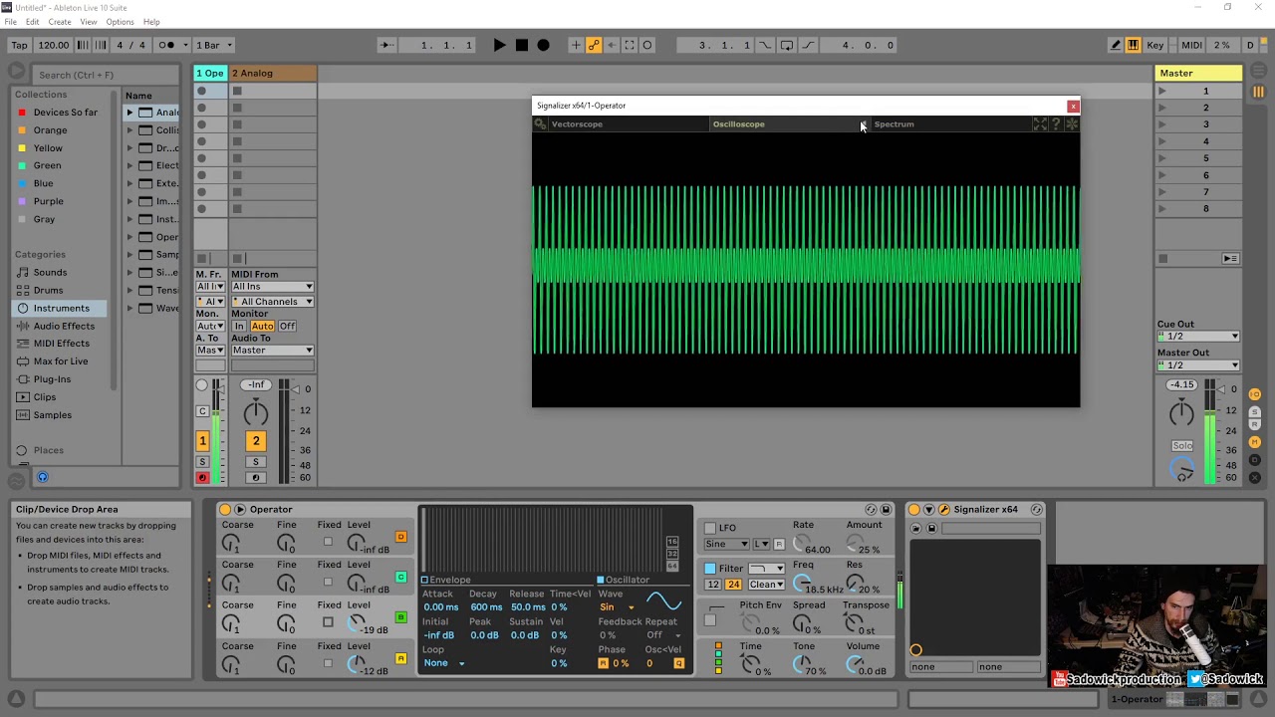Screen dimensions: 1275x717
Task: Open the All Channels dropdown
Action: click(x=272, y=302)
